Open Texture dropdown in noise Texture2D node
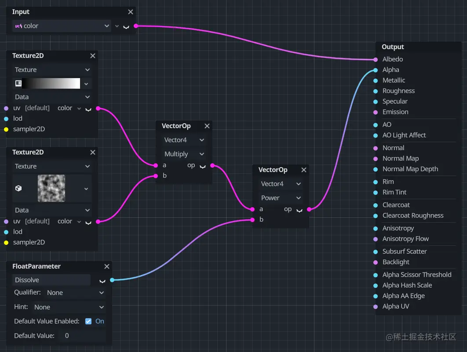Viewport: 467px width, 352px height. click(52, 166)
